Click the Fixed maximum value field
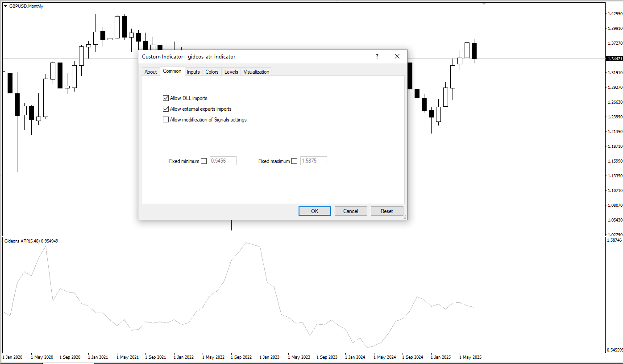623x364 pixels. (314, 161)
